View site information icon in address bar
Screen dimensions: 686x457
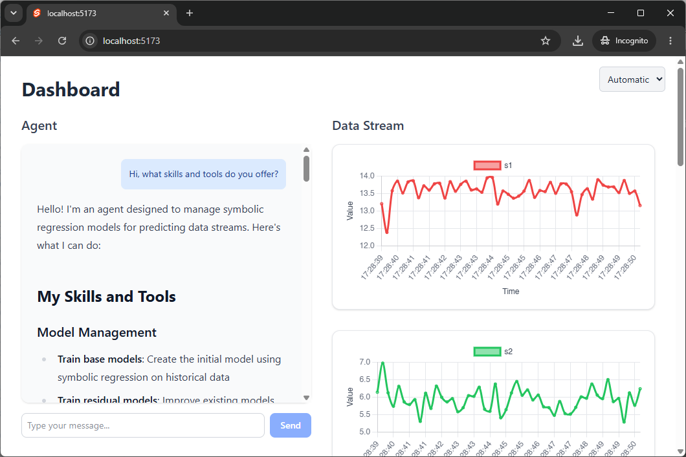(90, 41)
